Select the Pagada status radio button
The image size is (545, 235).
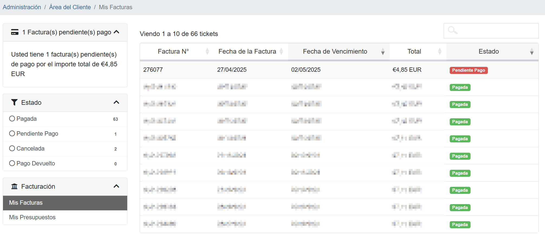point(12,119)
